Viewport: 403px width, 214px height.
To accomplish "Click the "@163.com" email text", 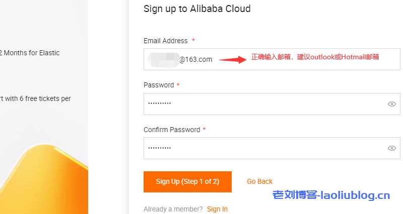I will [x=196, y=59].
